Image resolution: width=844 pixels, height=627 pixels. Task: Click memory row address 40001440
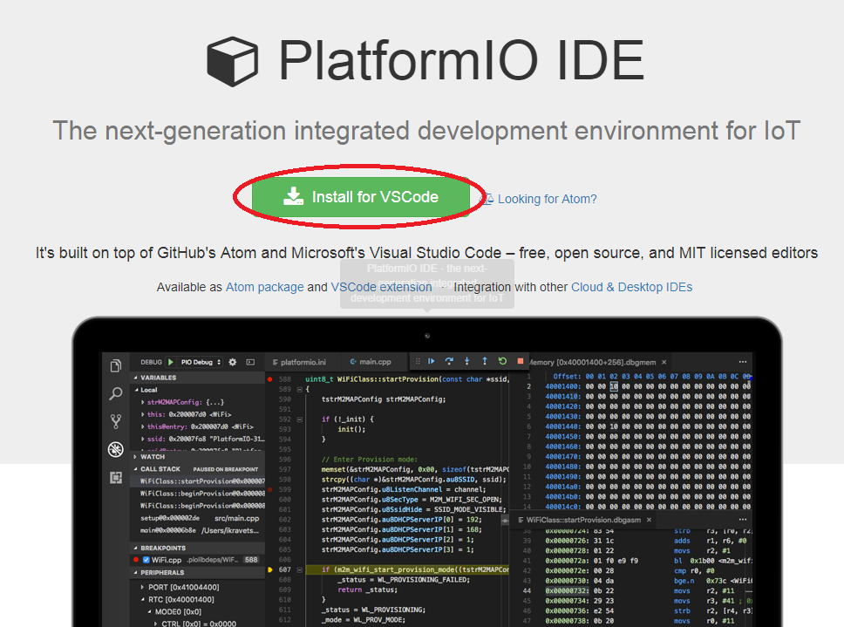click(562, 426)
